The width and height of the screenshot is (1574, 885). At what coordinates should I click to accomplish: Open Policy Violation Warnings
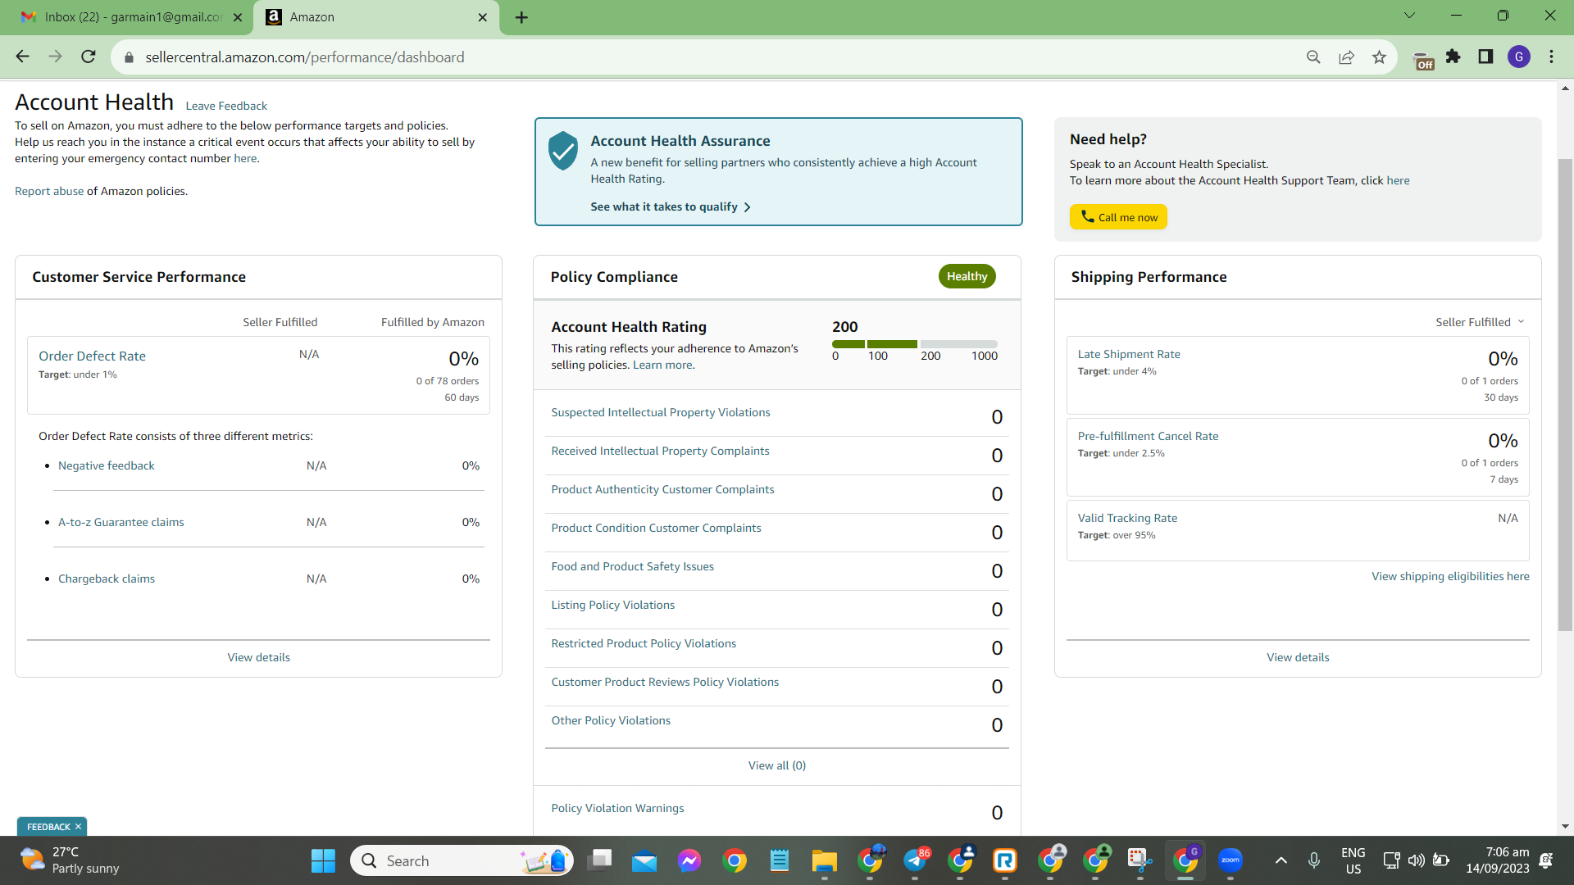617,808
